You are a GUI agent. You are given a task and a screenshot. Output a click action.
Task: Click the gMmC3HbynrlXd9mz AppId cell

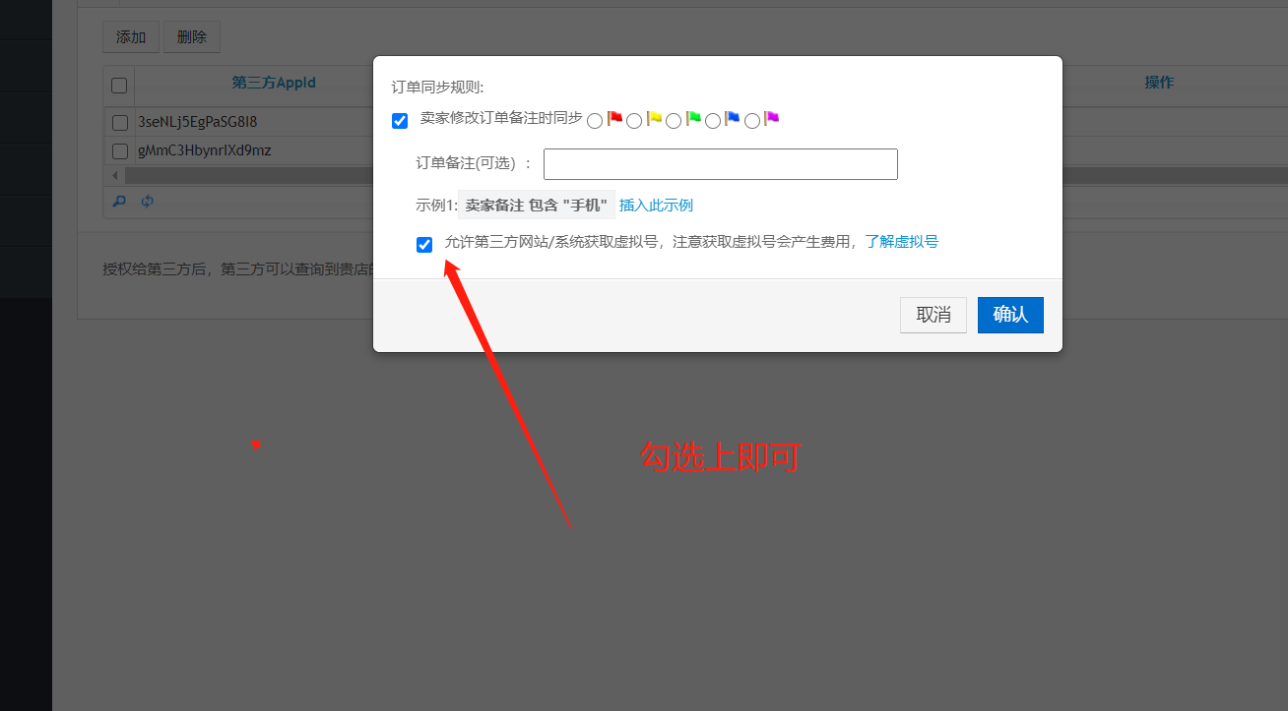[x=204, y=150]
